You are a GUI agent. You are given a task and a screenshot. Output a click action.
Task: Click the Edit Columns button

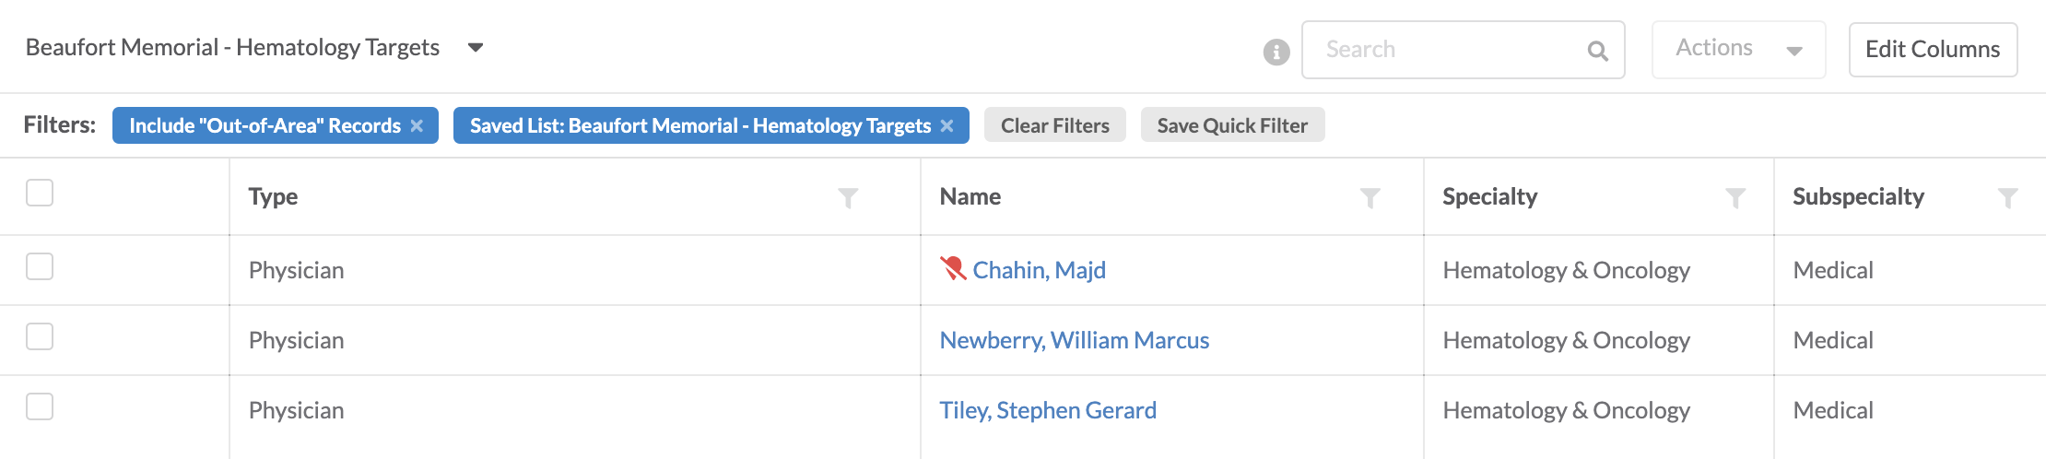pyautogui.click(x=1933, y=50)
